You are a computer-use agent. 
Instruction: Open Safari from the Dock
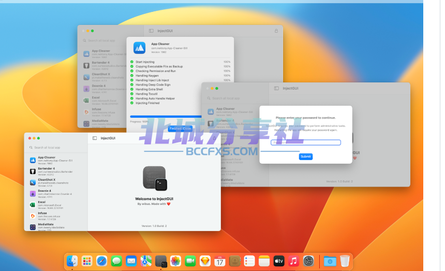(101, 261)
